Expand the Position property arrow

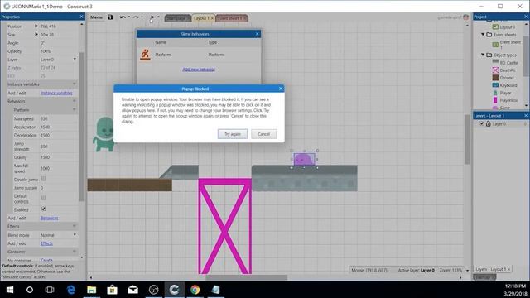(x=36, y=26)
